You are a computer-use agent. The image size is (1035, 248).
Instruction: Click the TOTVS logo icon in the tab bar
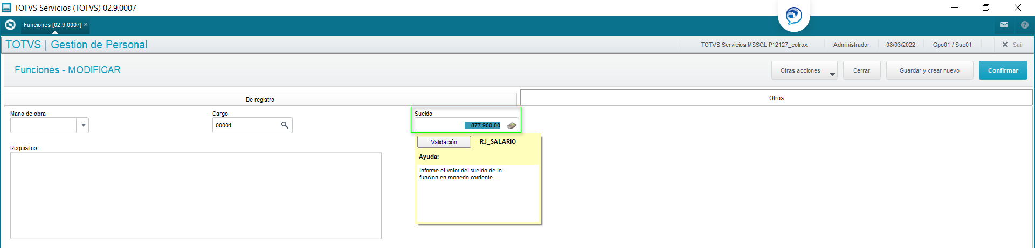[x=10, y=25]
